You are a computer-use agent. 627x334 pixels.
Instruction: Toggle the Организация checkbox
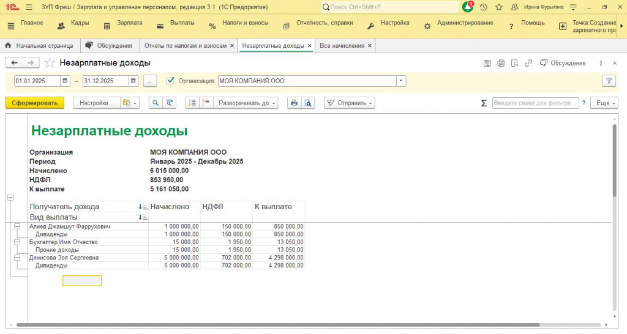170,81
